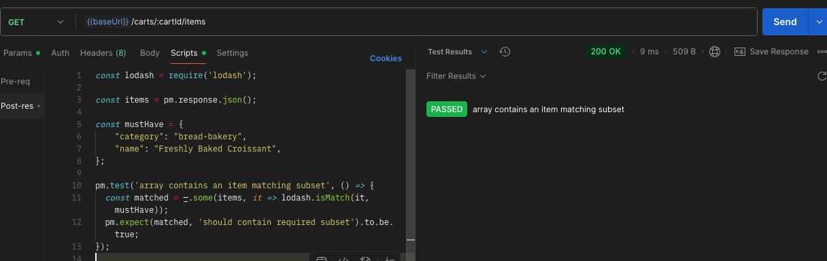Click the 200 OK status badge

click(606, 52)
